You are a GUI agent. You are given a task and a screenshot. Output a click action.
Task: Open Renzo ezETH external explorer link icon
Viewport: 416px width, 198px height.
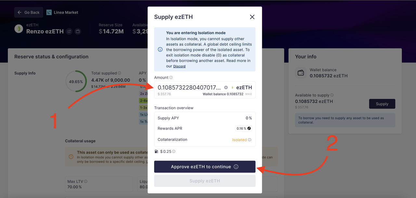69,32
